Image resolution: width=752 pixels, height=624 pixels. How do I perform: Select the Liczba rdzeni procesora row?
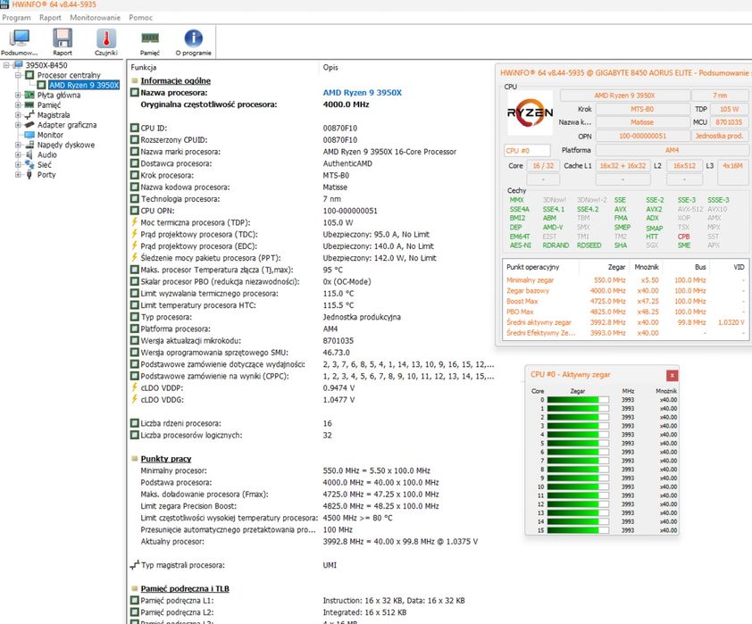[x=312, y=424]
